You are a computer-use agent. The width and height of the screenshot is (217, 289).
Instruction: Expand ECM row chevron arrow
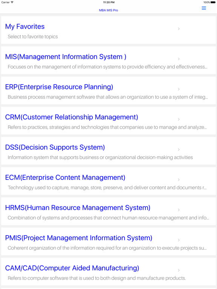pyautogui.click(x=179, y=180)
